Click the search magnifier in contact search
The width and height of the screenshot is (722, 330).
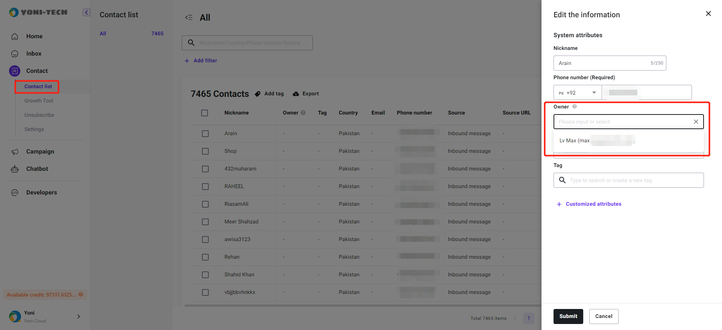click(x=191, y=43)
